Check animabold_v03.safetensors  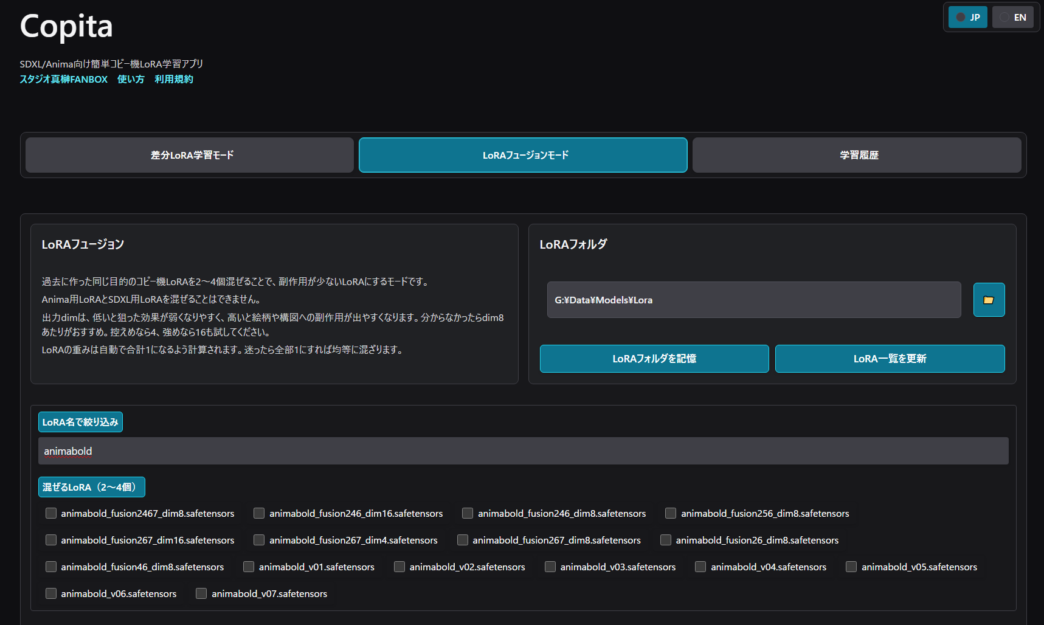[550, 567]
